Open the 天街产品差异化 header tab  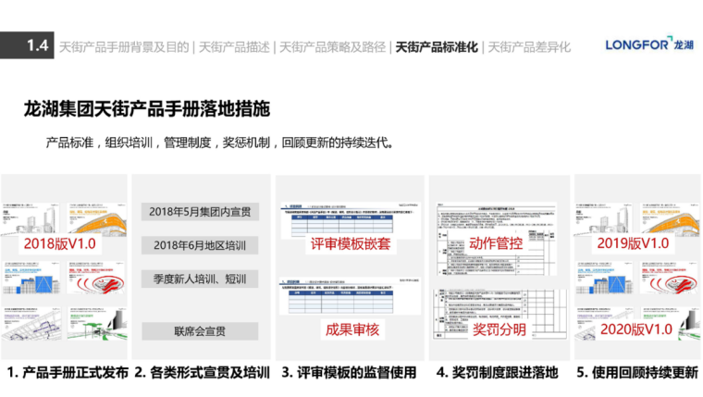(530, 46)
